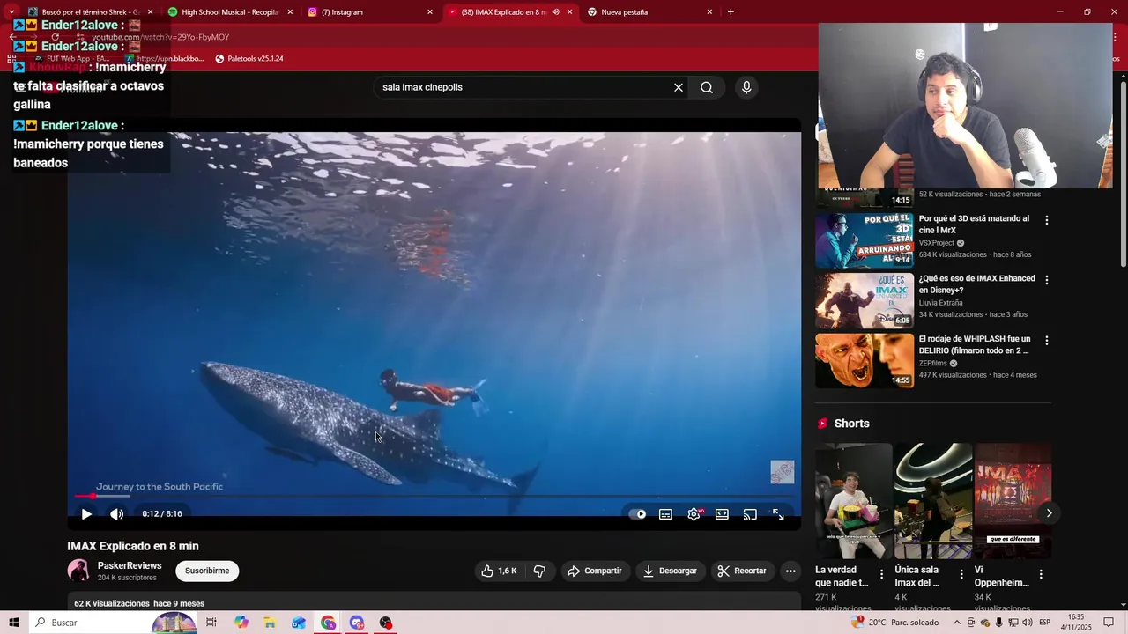Open Outlook from the taskbar

click(x=299, y=623)
